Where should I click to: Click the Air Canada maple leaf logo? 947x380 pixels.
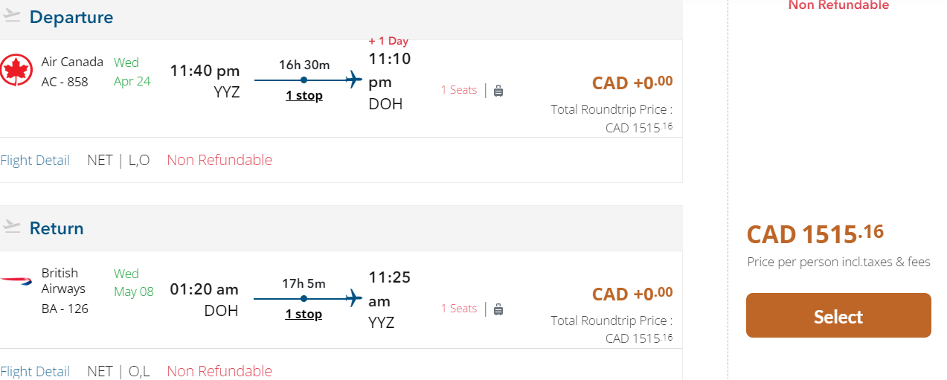(16, 71)
